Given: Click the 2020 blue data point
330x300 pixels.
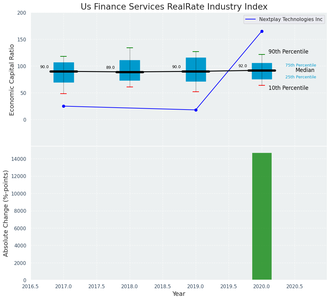Looking at the screenshot, I should tap(262, 31).
